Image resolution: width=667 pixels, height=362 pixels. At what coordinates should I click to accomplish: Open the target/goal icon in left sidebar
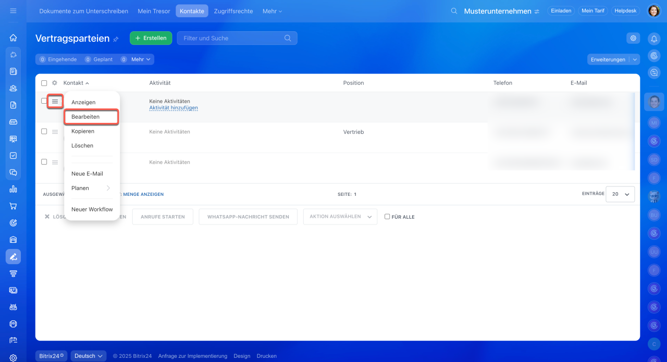click(13, 223)
